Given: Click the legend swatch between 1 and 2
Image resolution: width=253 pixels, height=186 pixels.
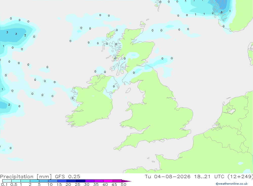Looking at the screenshot, I should 25,181.
